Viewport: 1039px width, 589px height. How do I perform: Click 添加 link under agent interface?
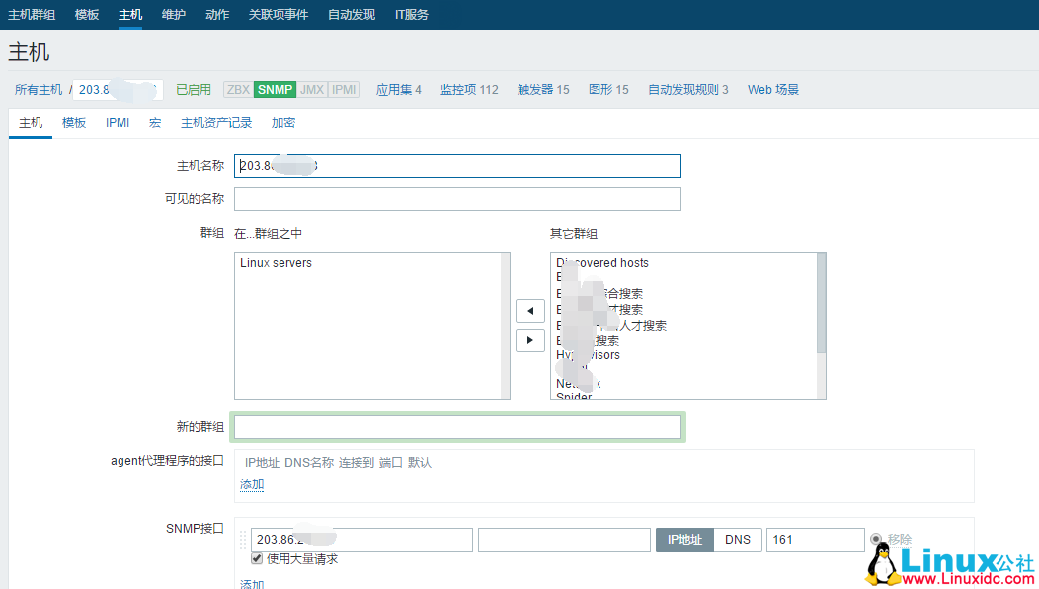(252, 484)
